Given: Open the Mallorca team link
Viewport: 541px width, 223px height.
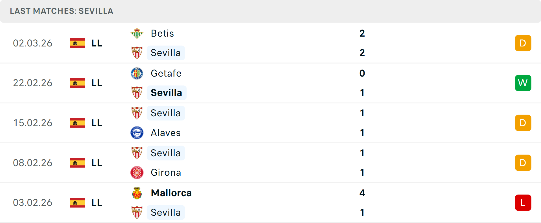Looking at the screenshot, I should (x=171, y=193).
